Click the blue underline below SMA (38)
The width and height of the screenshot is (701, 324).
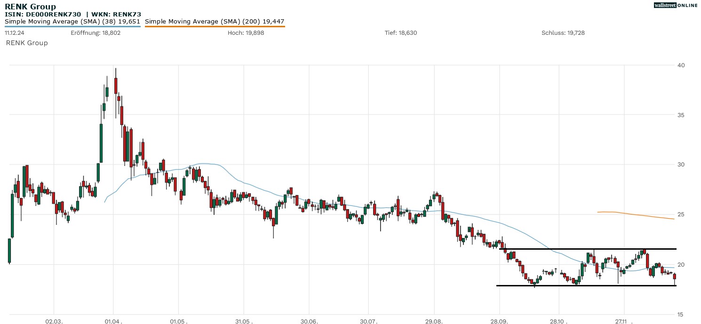click(72, 26)
